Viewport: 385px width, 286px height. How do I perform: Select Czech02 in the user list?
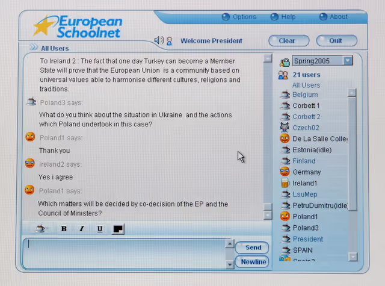[306, 128]
